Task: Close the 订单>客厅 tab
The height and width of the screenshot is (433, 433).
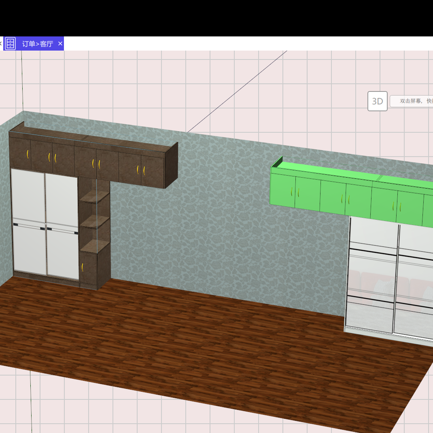Action: click(59, 44)
